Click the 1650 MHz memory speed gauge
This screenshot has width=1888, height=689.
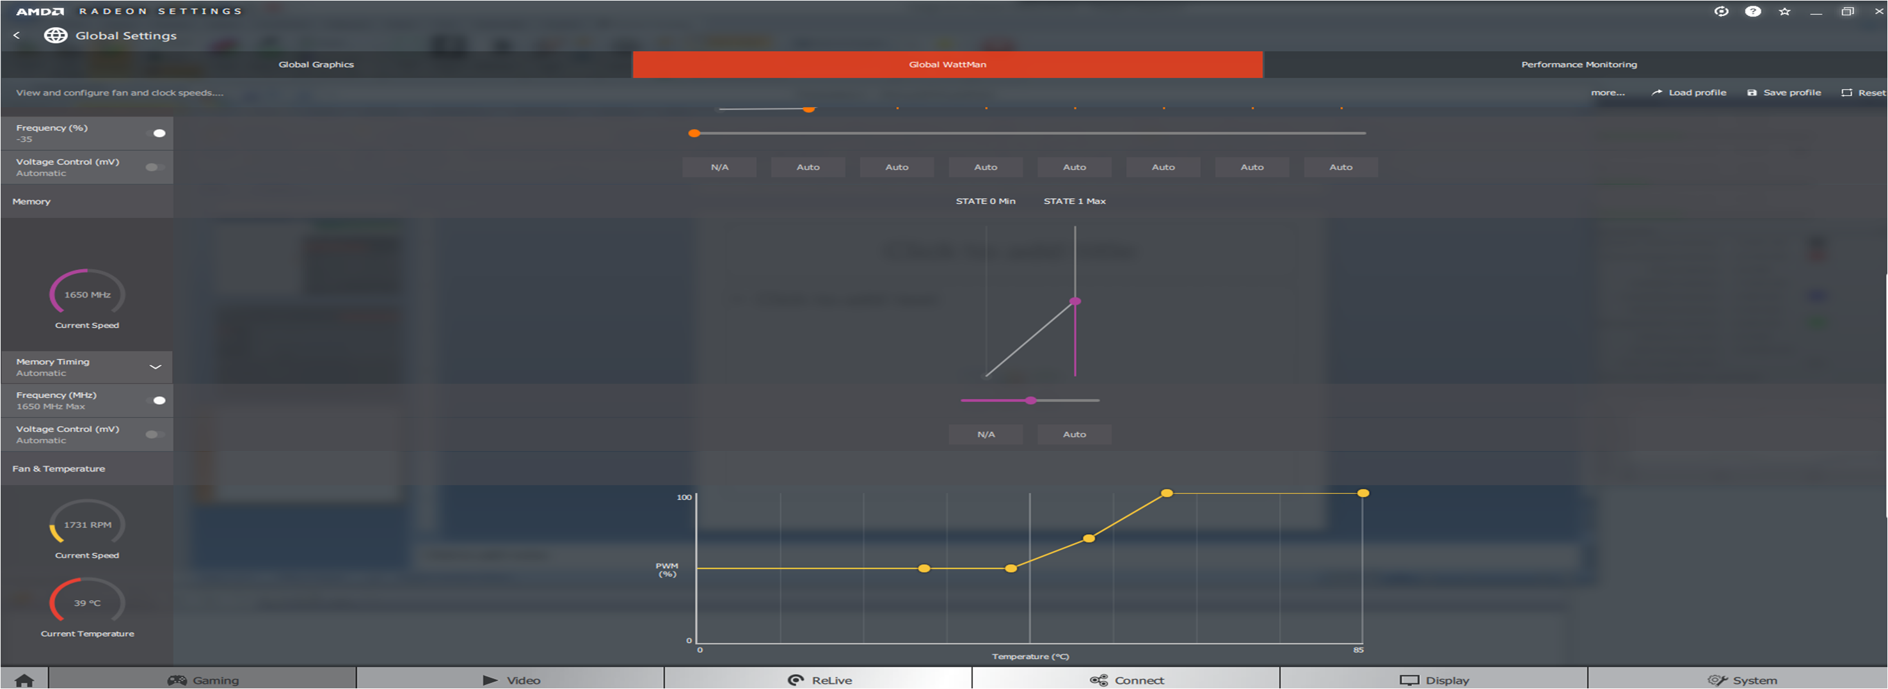coord(87,293)
